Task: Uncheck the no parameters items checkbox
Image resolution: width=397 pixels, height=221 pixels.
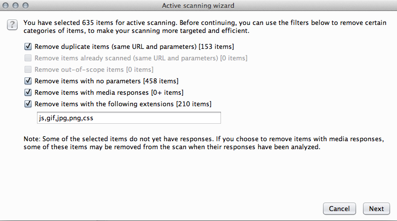Action: (x=28, y=81)
